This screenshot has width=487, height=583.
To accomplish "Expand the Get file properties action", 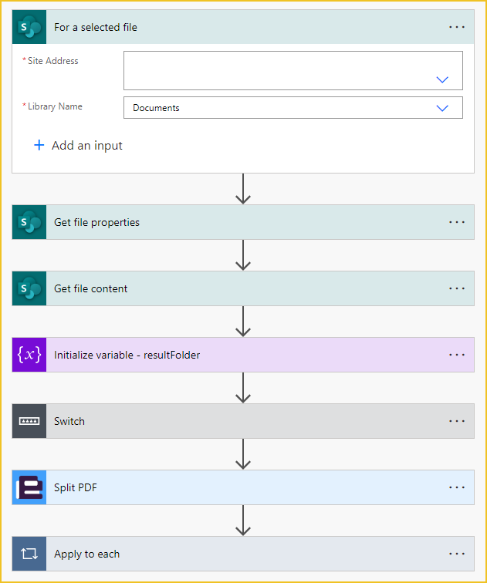I will (x=243, y=222).
